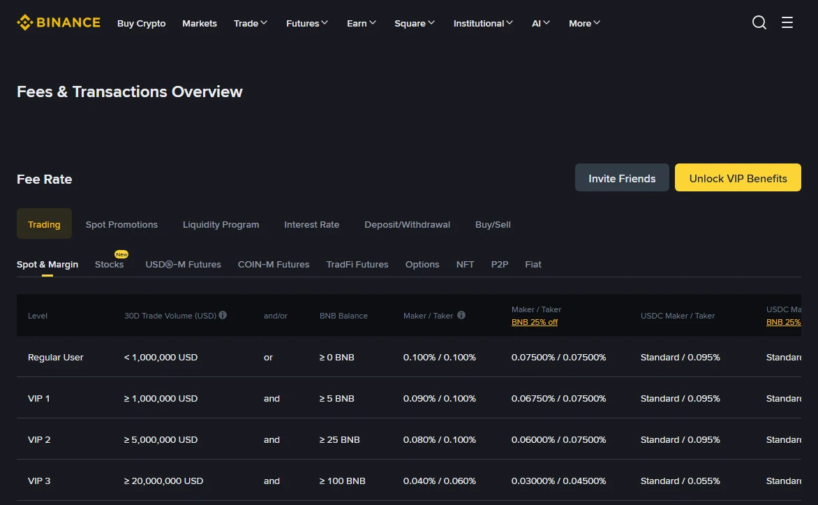Click '≥ 5 BNB' balance cell

(x=336, y=398)
